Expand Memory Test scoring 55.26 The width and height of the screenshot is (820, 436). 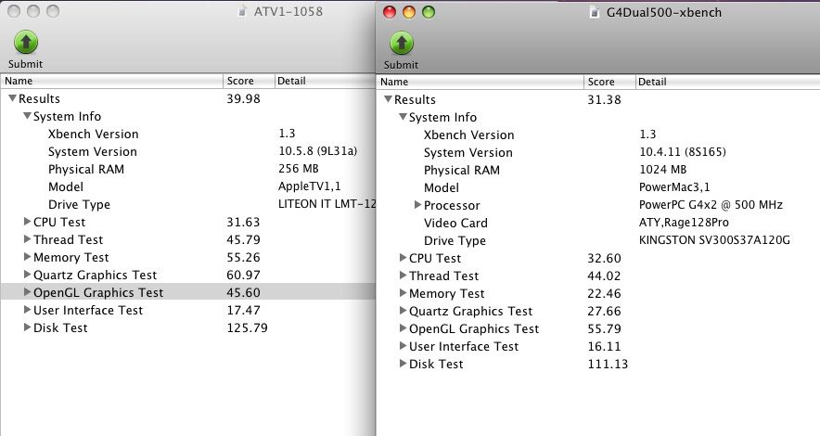tap(27, 257)
